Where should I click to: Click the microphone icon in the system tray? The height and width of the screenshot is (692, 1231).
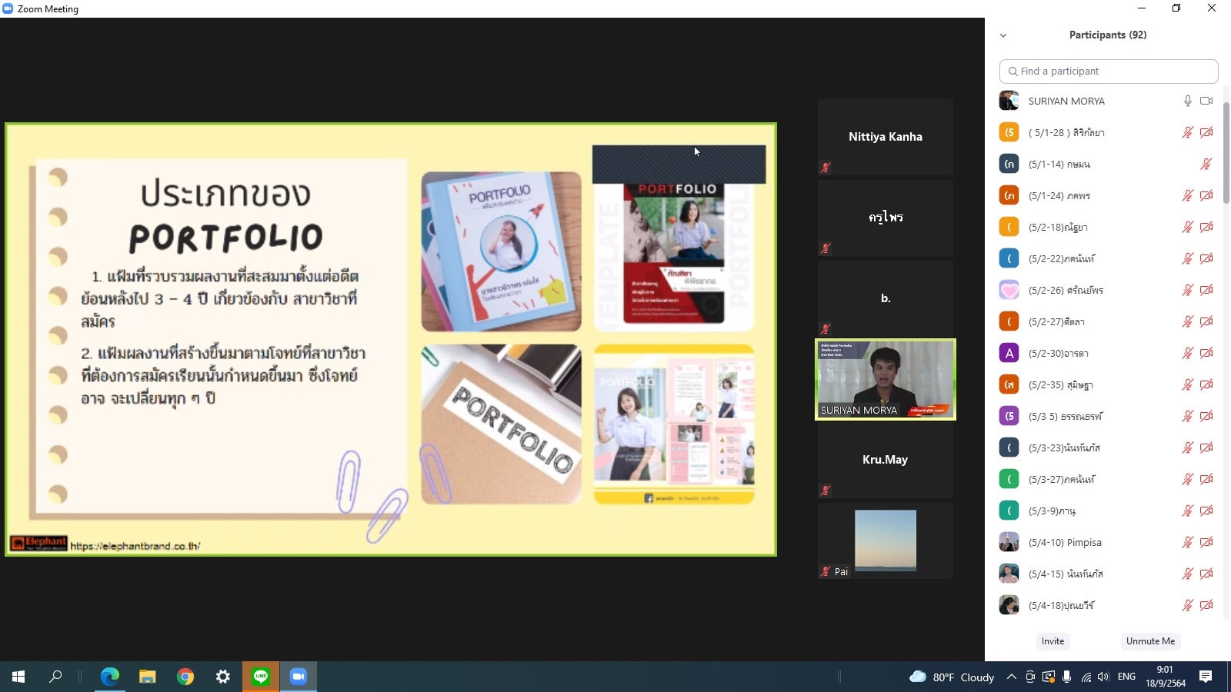[1066, 677]
